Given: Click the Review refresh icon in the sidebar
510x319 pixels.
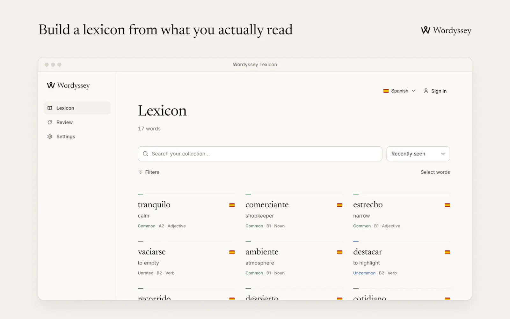Looking at the screenshot, I should [50, 122].
